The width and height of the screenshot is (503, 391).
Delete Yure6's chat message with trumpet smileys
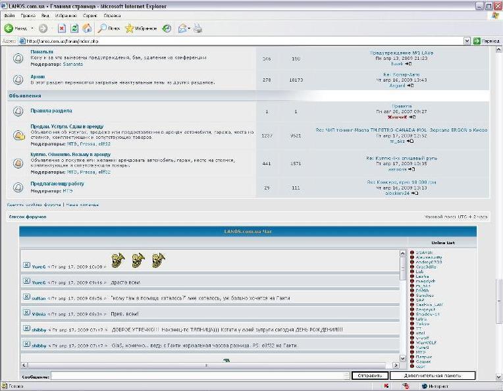[x=26, y=265]
